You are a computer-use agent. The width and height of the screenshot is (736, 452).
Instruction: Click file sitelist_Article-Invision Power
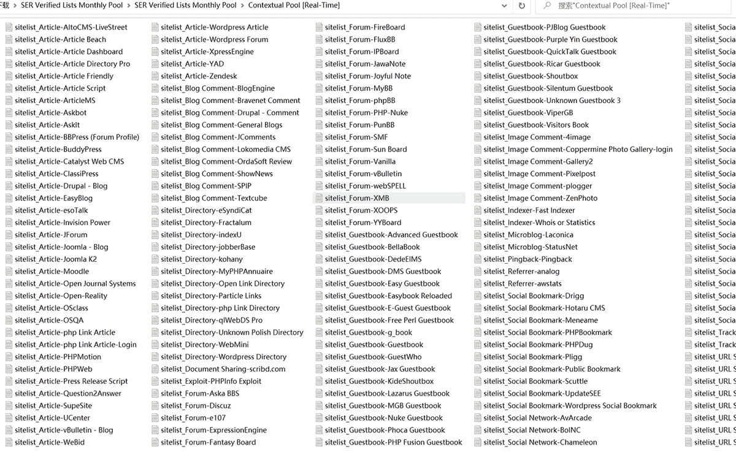(x=63, y=223)
